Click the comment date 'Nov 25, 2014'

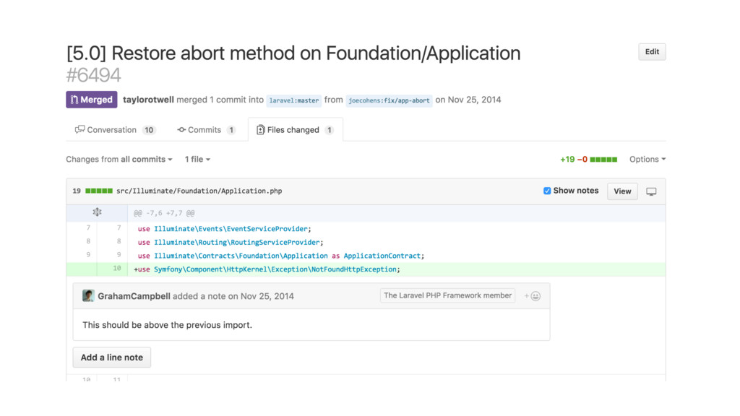(267, 296)
